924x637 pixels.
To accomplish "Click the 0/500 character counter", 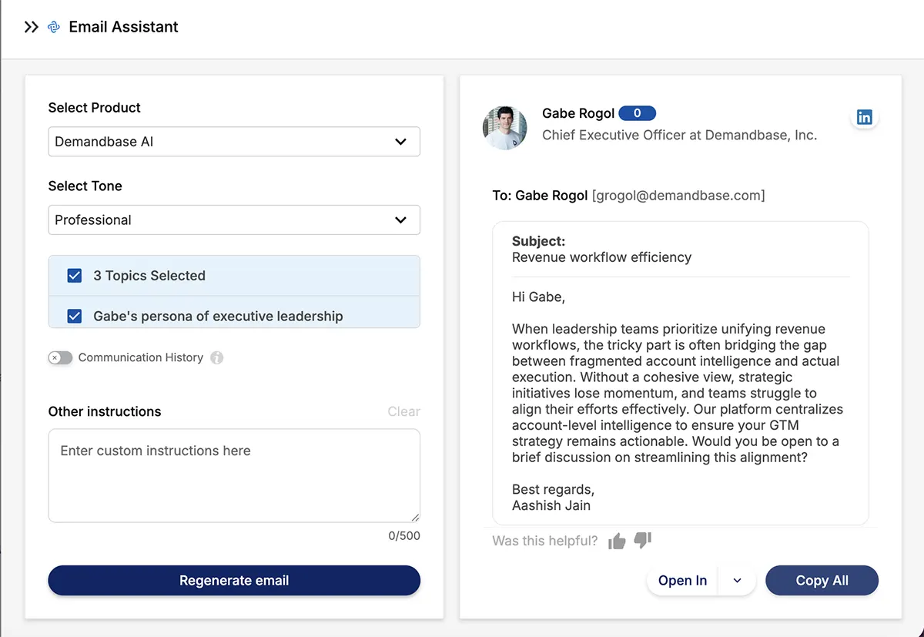I will pyautogui.click(x=404, y=535).
